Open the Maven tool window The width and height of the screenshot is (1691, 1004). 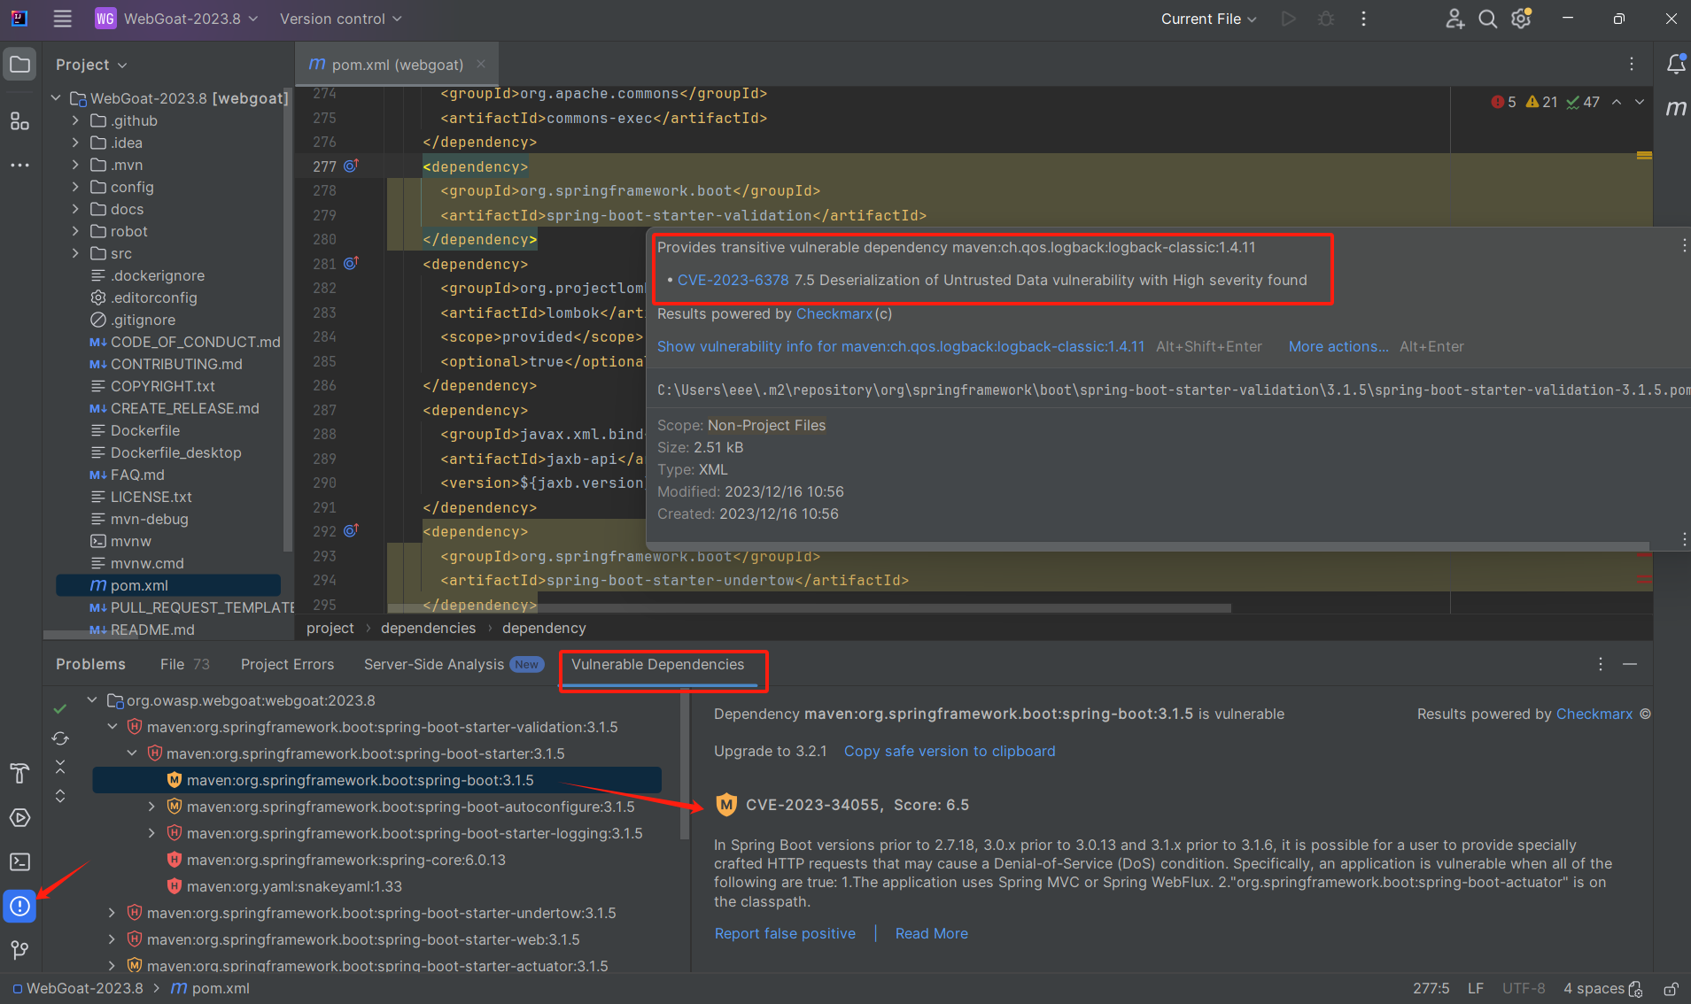1676,108
